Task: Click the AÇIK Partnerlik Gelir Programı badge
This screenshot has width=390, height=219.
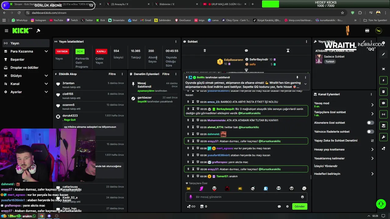Action: pos(80,51)
